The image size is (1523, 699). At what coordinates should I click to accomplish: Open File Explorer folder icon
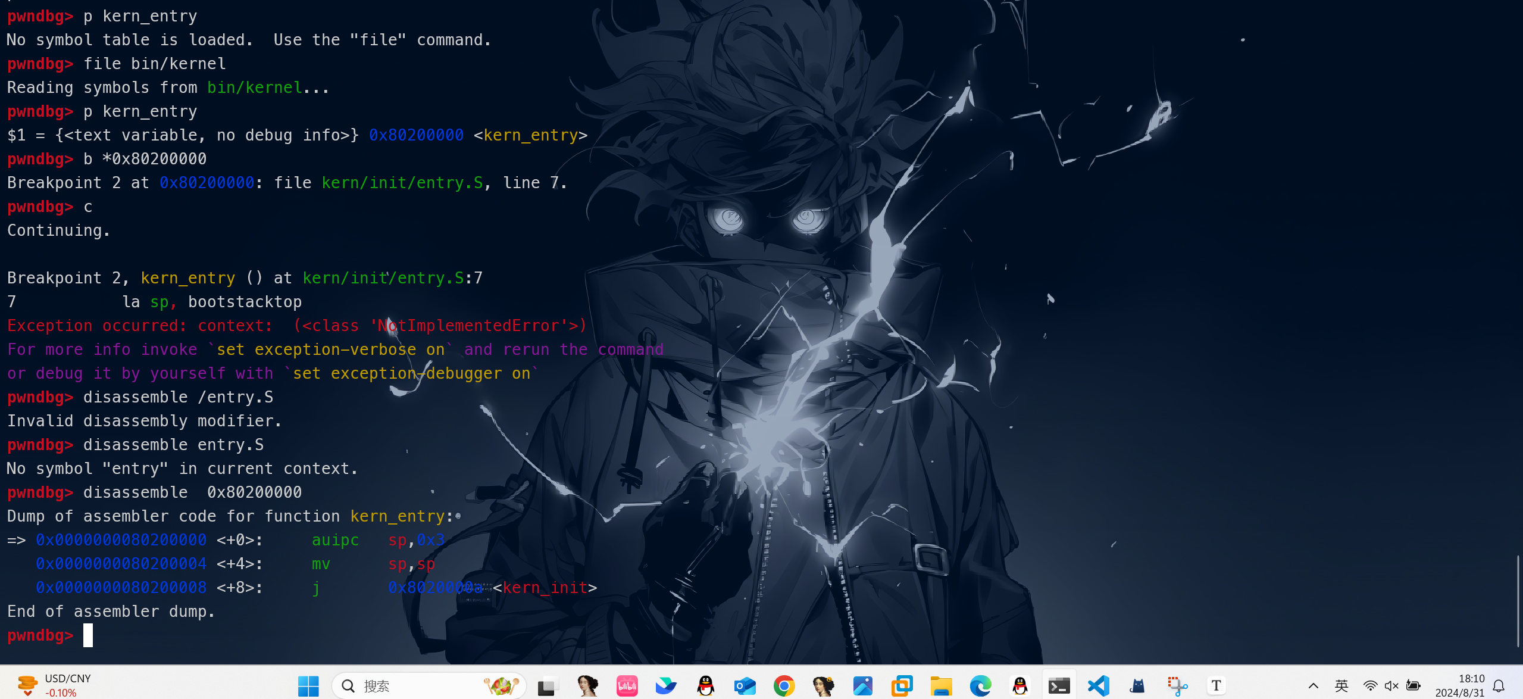941,686
